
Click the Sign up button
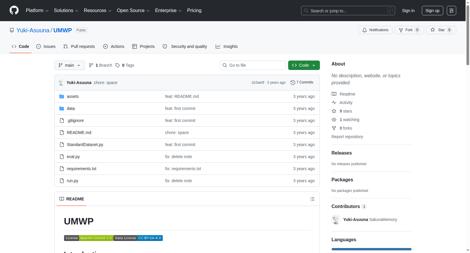pos(432,11)
